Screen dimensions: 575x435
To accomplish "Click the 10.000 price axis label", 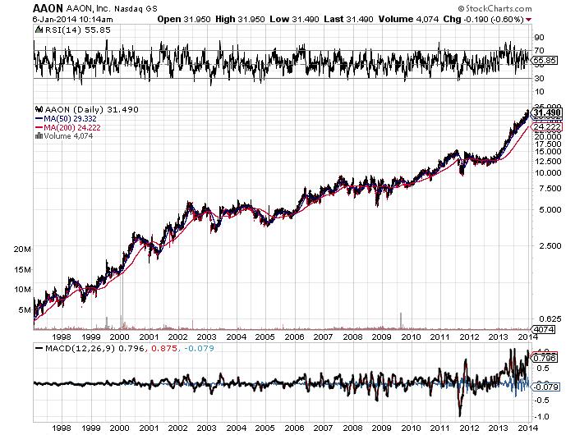I will (548, 172).
